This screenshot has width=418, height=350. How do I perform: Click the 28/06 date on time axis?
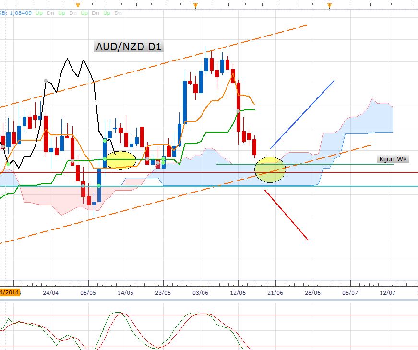point(313,293)
